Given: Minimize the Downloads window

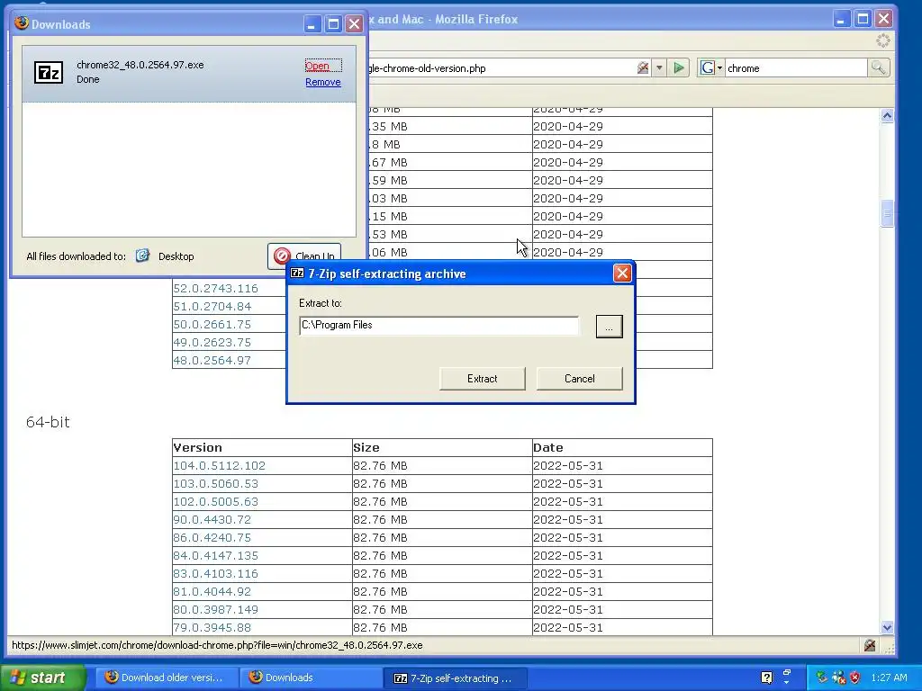Looking at the screenshot, I should point(312,24).
